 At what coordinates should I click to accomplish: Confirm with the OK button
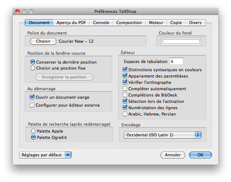tap(200, 155)
